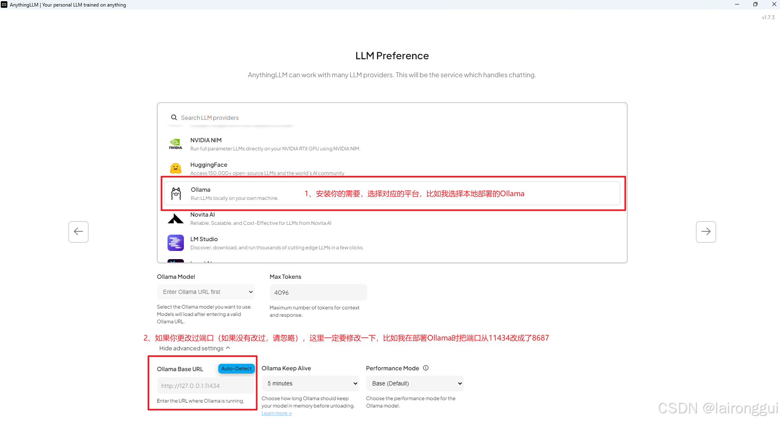Focus the Ollama Base URL field
Image resolution: width=780 pixels, height=421 pixels.
pos(206,386)
